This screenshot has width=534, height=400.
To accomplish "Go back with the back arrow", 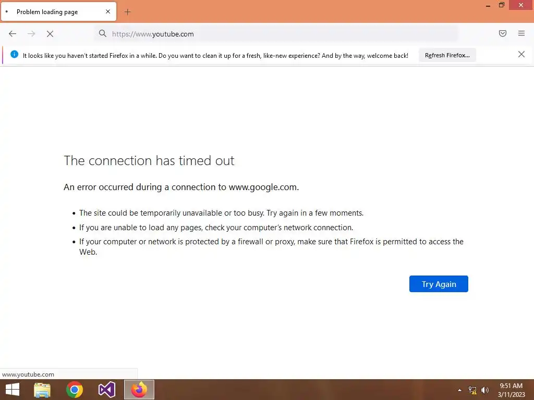I will (x=13, y=34).
